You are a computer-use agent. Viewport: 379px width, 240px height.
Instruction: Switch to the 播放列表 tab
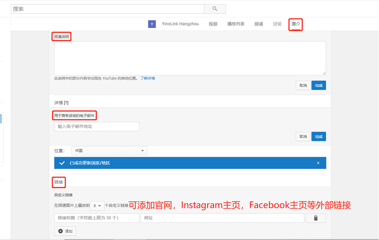tap(236, 24)
